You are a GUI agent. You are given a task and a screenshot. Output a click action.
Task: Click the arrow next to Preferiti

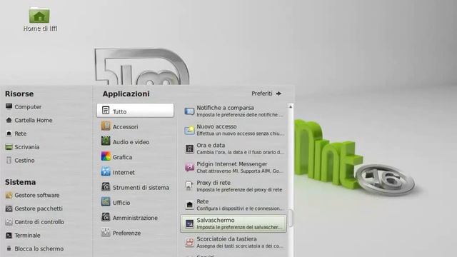pos(278,94)
